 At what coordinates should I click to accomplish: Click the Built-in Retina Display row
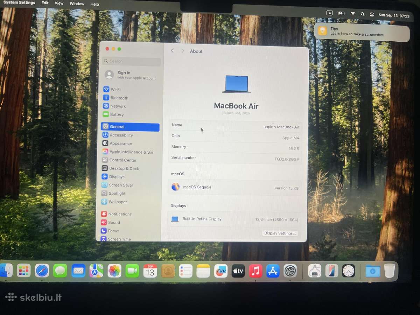[x=234, y=219]
